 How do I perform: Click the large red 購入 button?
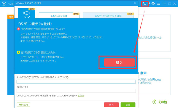tap(120, 62)
